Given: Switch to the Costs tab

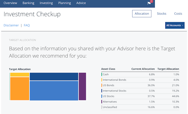Looking at the screenshot, I should pyautogui.click(x=178, y=14).
